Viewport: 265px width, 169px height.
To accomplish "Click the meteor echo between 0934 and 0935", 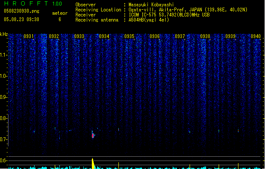I will 119,130.
